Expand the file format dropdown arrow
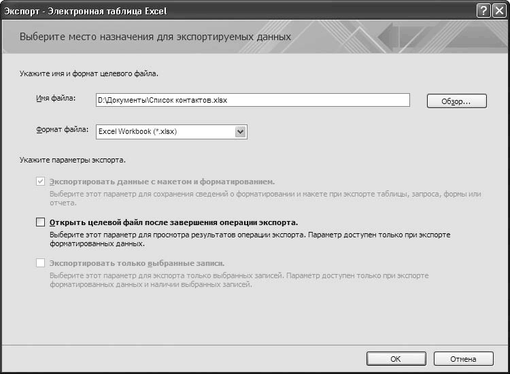The image size is (510, 374). click(x=240, y=132)
